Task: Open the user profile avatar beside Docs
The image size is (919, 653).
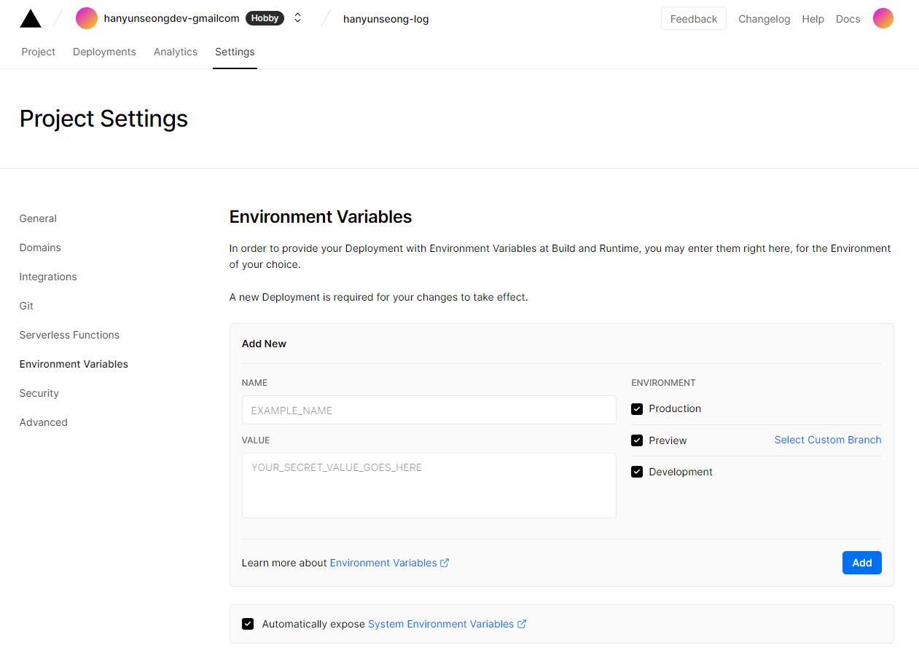Action: point(883,18)
